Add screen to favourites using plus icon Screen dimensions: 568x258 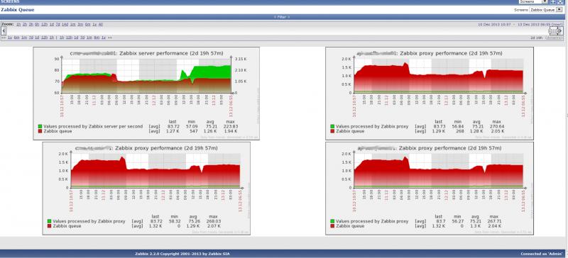pos(553,2)
